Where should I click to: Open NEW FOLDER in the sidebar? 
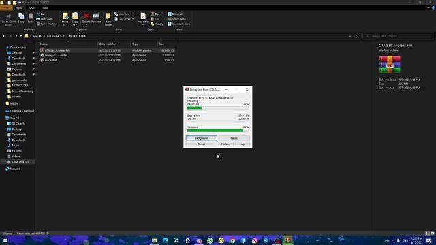pos(20,86)
